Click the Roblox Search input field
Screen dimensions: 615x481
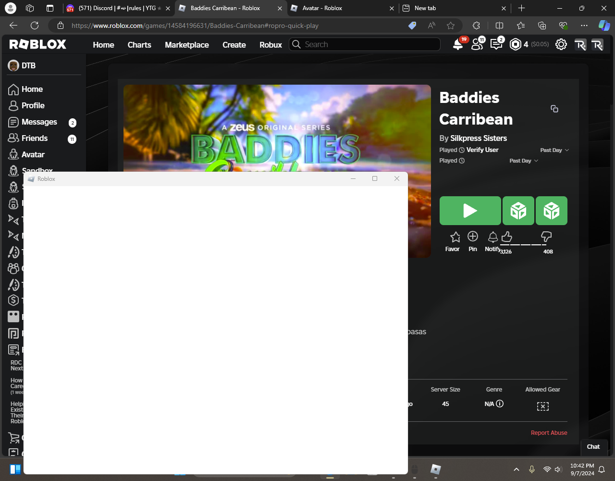(x=365, y=44)
